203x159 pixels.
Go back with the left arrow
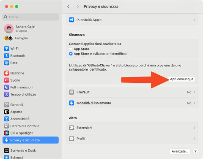point(69,6)
